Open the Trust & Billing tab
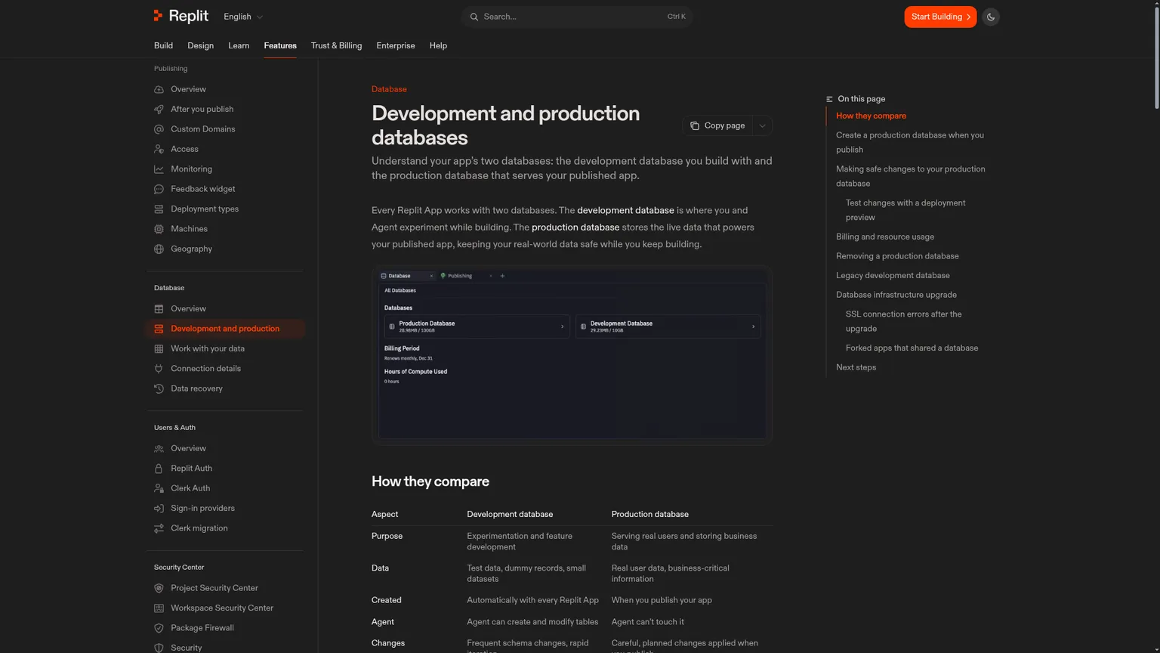Viewport: 1160px width, 653px height. (x=336, y=45)
